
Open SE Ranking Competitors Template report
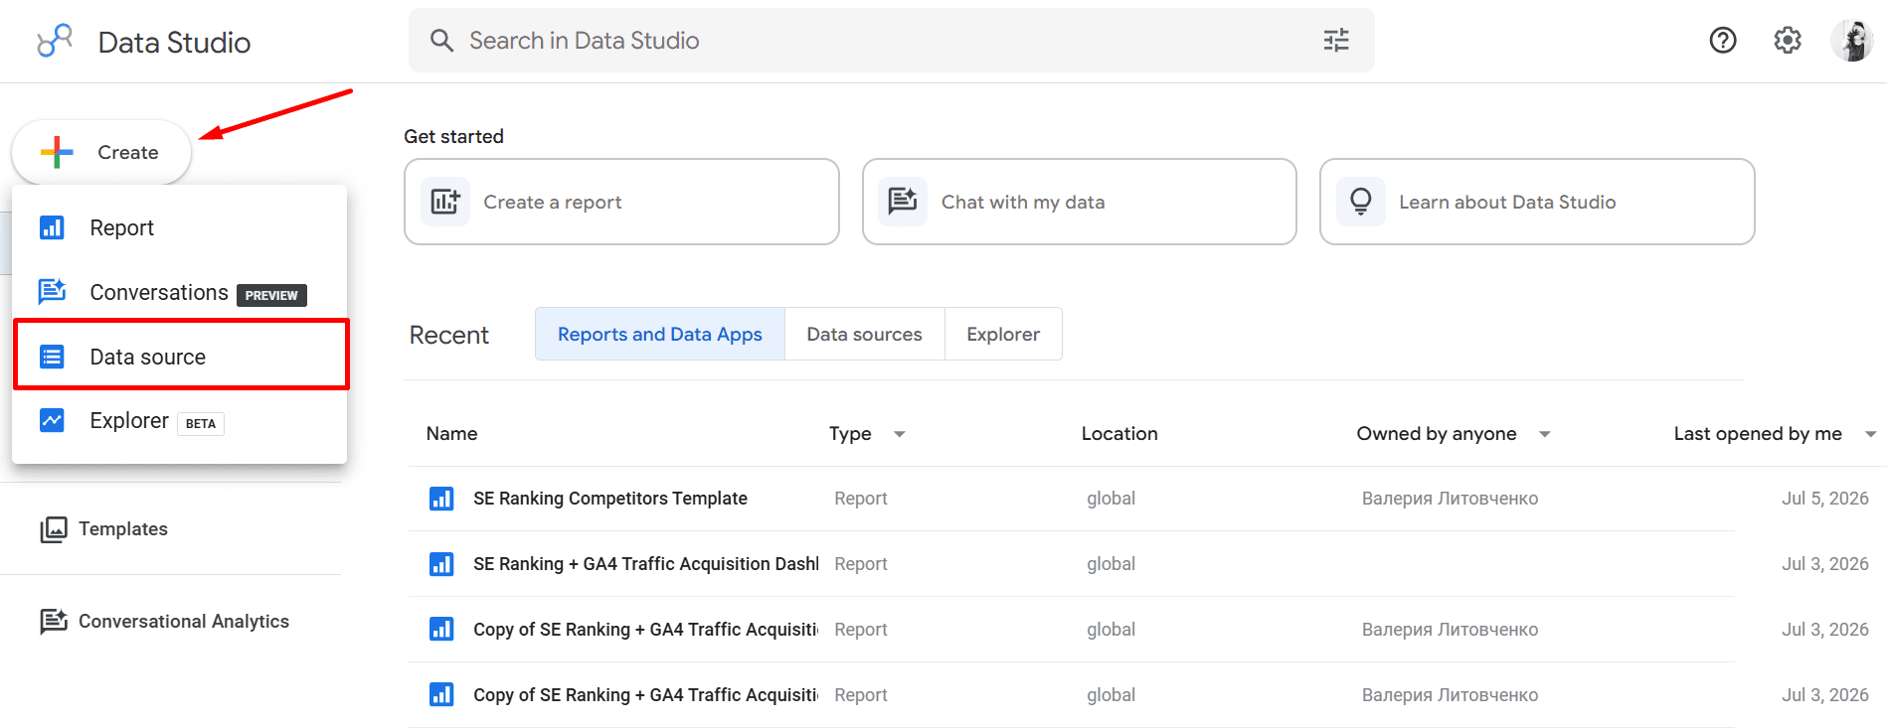coord(610,499)
